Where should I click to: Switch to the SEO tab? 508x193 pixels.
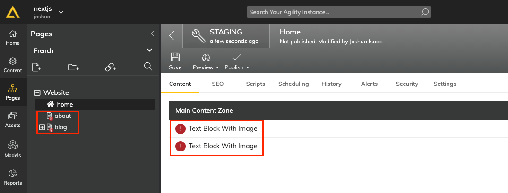click(x=218, y=84)
